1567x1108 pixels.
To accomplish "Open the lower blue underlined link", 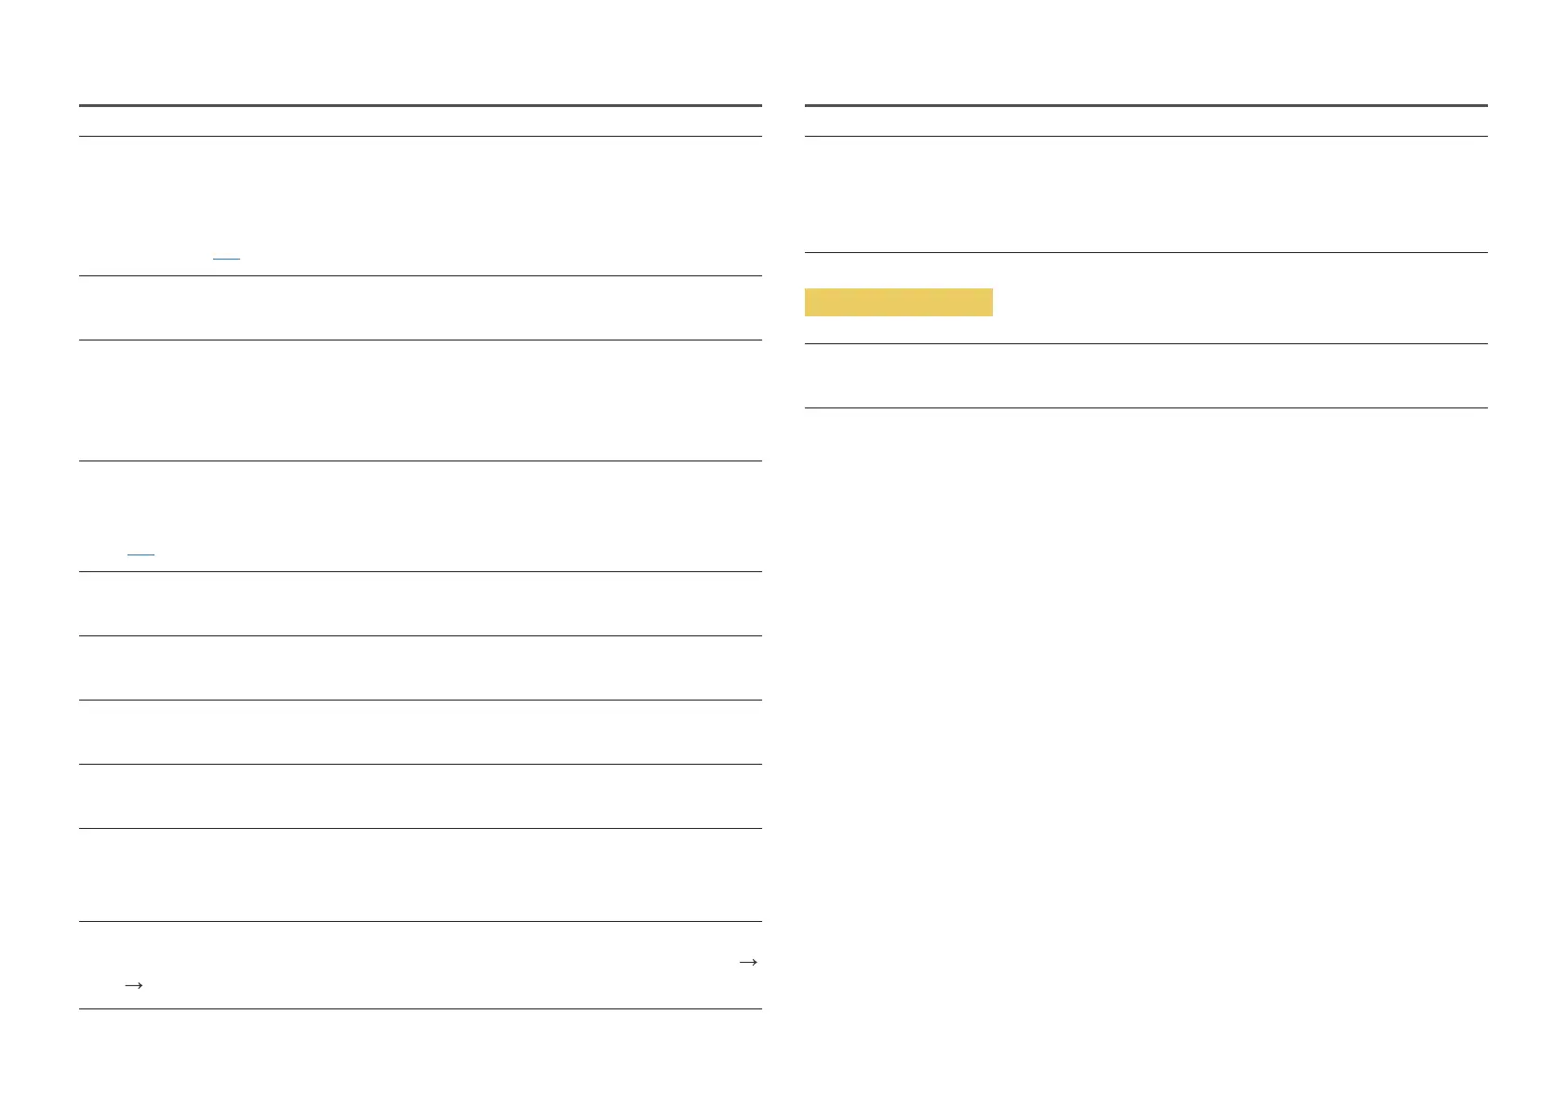I will point(141,553).
